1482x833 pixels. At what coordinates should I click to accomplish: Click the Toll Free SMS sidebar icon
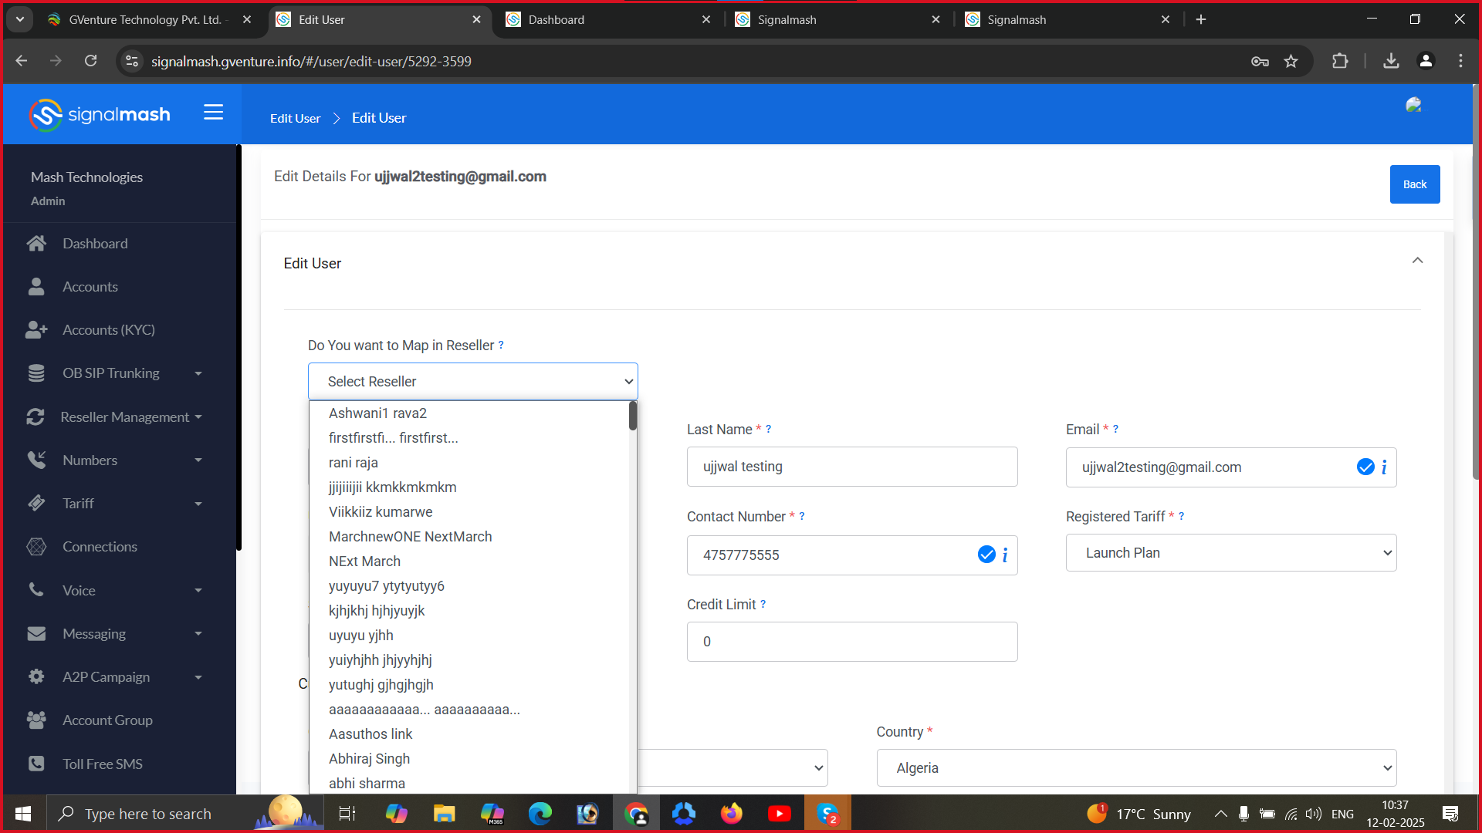(36, 764)
